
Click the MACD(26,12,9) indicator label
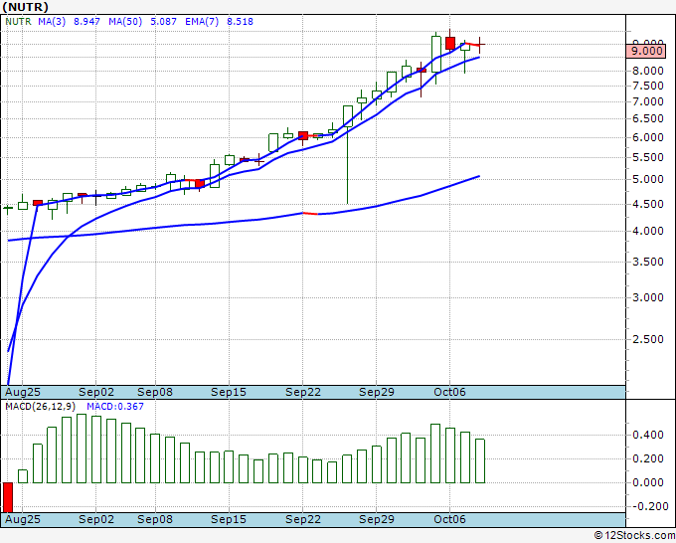[40, 407]
